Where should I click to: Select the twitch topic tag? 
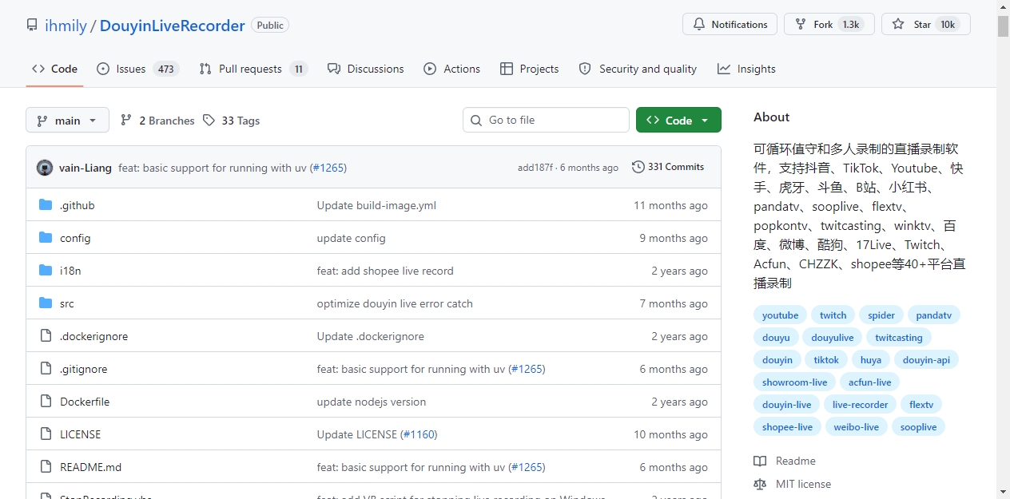click(x=833, y=315)
